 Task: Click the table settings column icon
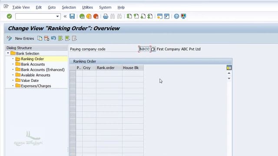[x=229, y=68]
